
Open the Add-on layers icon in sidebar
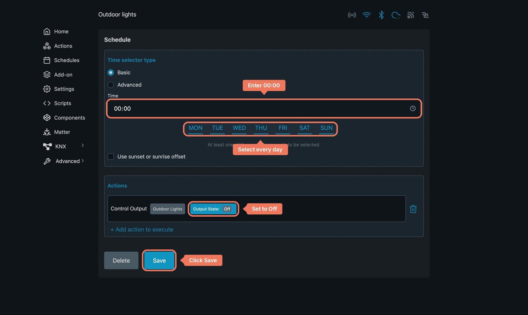[x=47, y=75]
